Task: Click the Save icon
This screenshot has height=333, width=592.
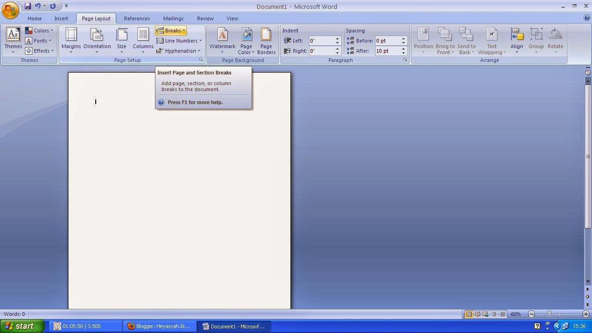Action: click(29, 6)
